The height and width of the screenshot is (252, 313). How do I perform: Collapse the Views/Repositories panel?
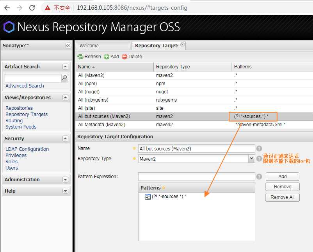[65, 97]
